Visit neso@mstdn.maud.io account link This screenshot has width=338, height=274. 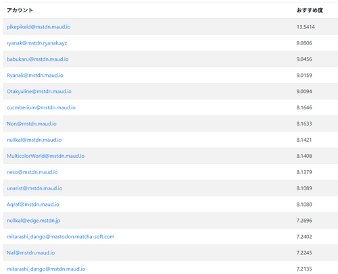point(32,172)
